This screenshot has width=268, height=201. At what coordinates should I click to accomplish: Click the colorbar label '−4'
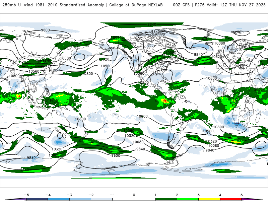click(48, 195)
